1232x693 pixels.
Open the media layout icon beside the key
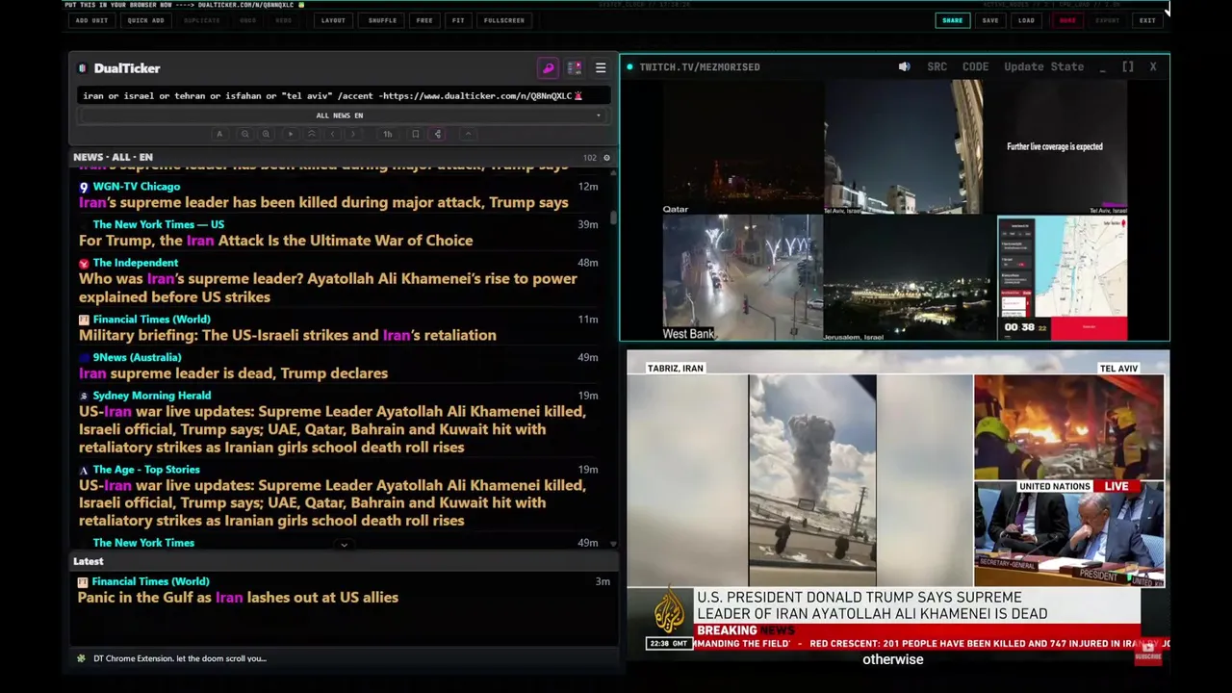point(575,68)
